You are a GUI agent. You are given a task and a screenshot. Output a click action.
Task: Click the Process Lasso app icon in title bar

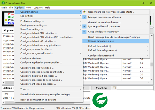point(3,3)
